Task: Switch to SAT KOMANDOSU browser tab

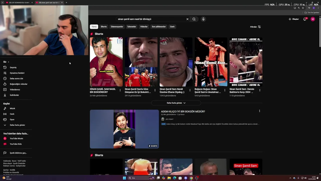Action: coord(19,3)
